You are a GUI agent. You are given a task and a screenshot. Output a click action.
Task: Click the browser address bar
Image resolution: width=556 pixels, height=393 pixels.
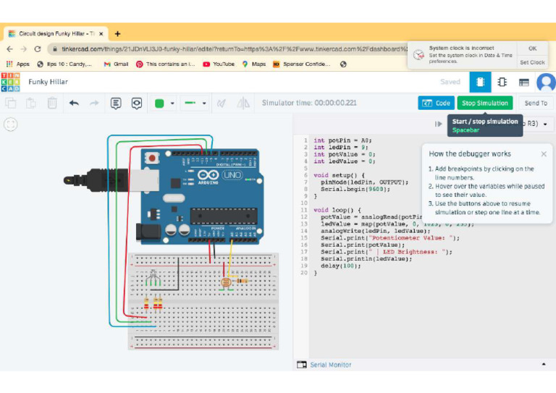point(230,49)
